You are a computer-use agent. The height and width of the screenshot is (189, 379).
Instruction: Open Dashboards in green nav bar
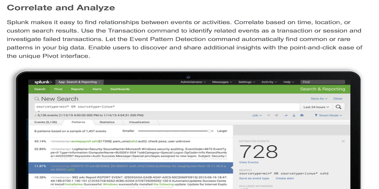pyautogui.click(x=120, y=89)
